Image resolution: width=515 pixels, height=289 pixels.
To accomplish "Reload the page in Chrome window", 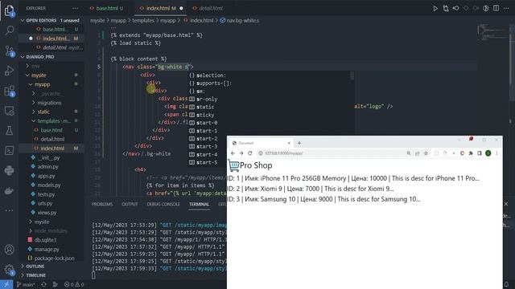I will coord(250,153).
